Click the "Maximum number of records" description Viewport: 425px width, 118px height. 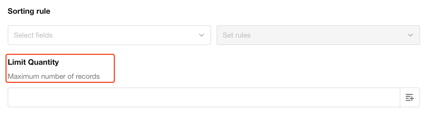pyautogui.click(x=54, y=76)
